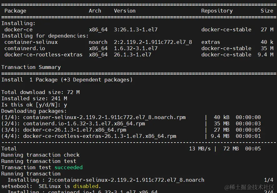Click version '3:26.1.3-1.el7' of docker-ce

135,29
